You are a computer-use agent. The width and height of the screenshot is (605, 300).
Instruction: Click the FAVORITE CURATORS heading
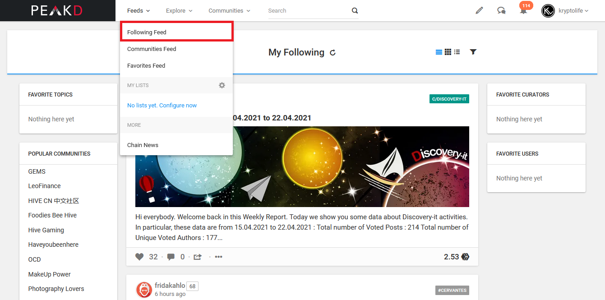click(523, 95)
